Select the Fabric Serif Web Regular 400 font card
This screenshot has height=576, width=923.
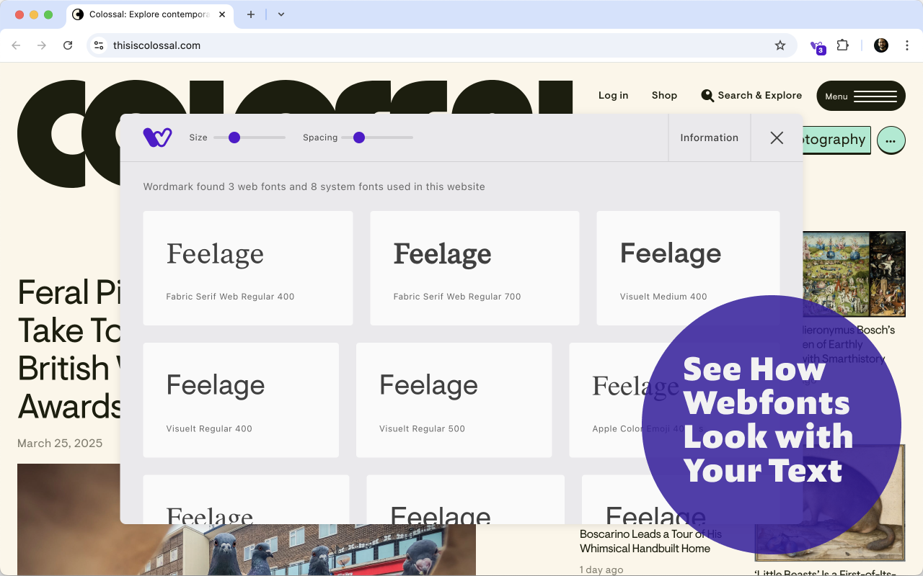pyautogui.click(x=248, y=269)
